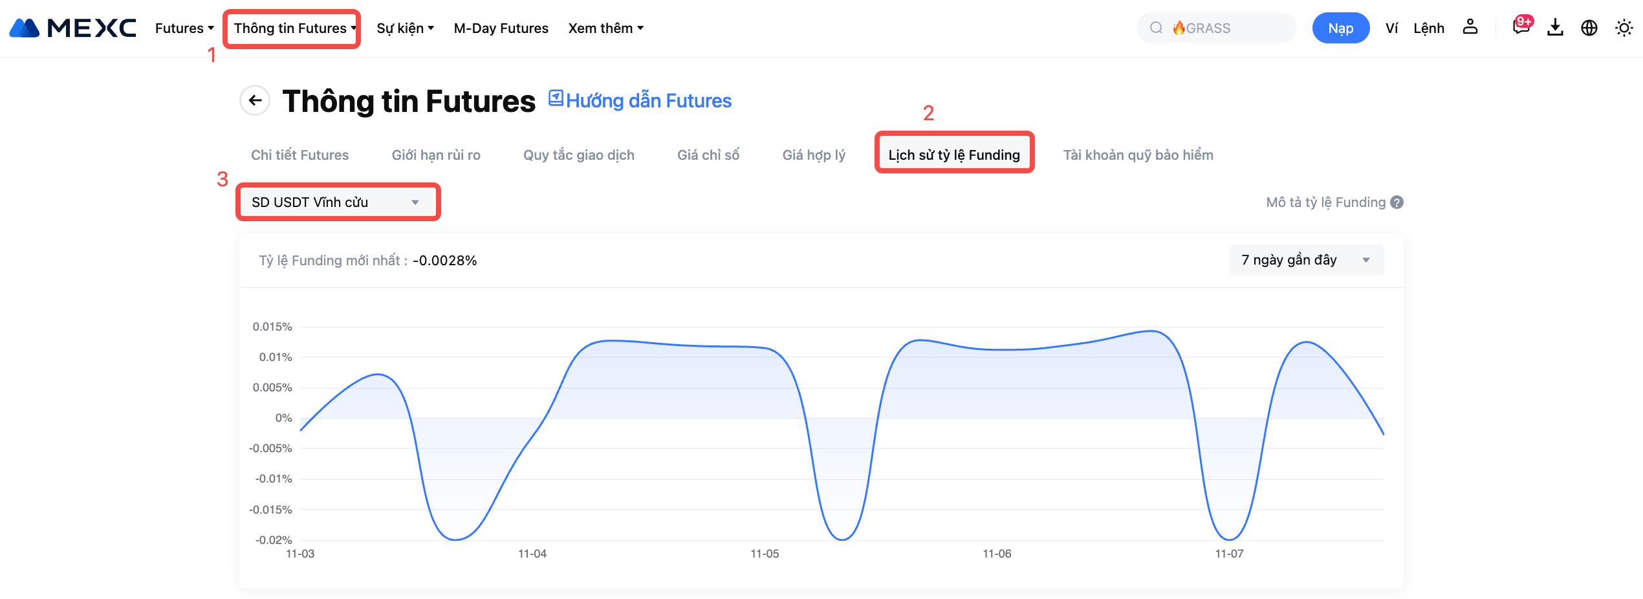Click the funding rate help question icon

coord(1397,202)
